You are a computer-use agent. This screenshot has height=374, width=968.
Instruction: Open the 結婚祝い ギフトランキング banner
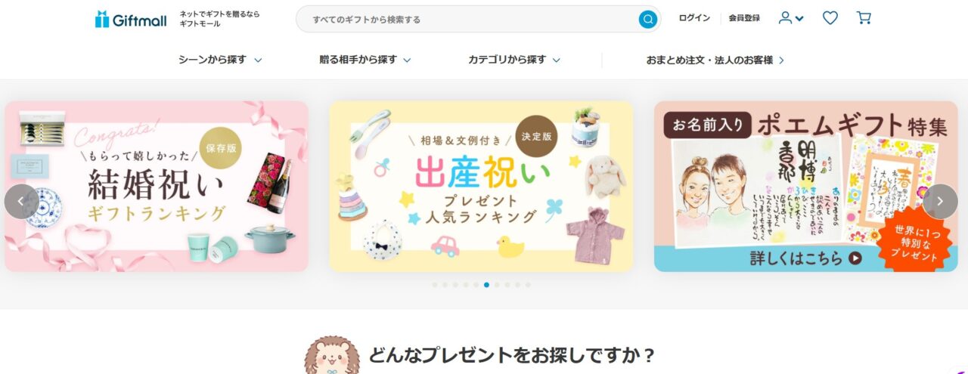pyautogui.click(x=157, y=187)
